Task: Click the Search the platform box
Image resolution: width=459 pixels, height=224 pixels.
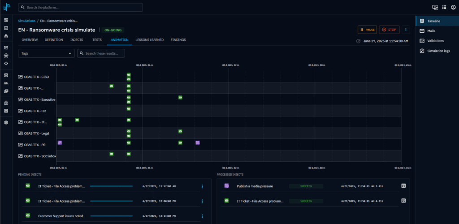Action: [x=81, y=8]
